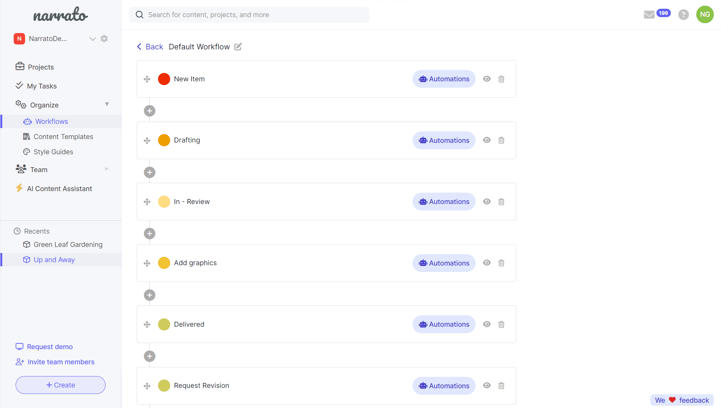Toggle visibility of Delivered status
Image resolution: width=721 pixels, height=408 pixels.
click(x=487, y=324)
